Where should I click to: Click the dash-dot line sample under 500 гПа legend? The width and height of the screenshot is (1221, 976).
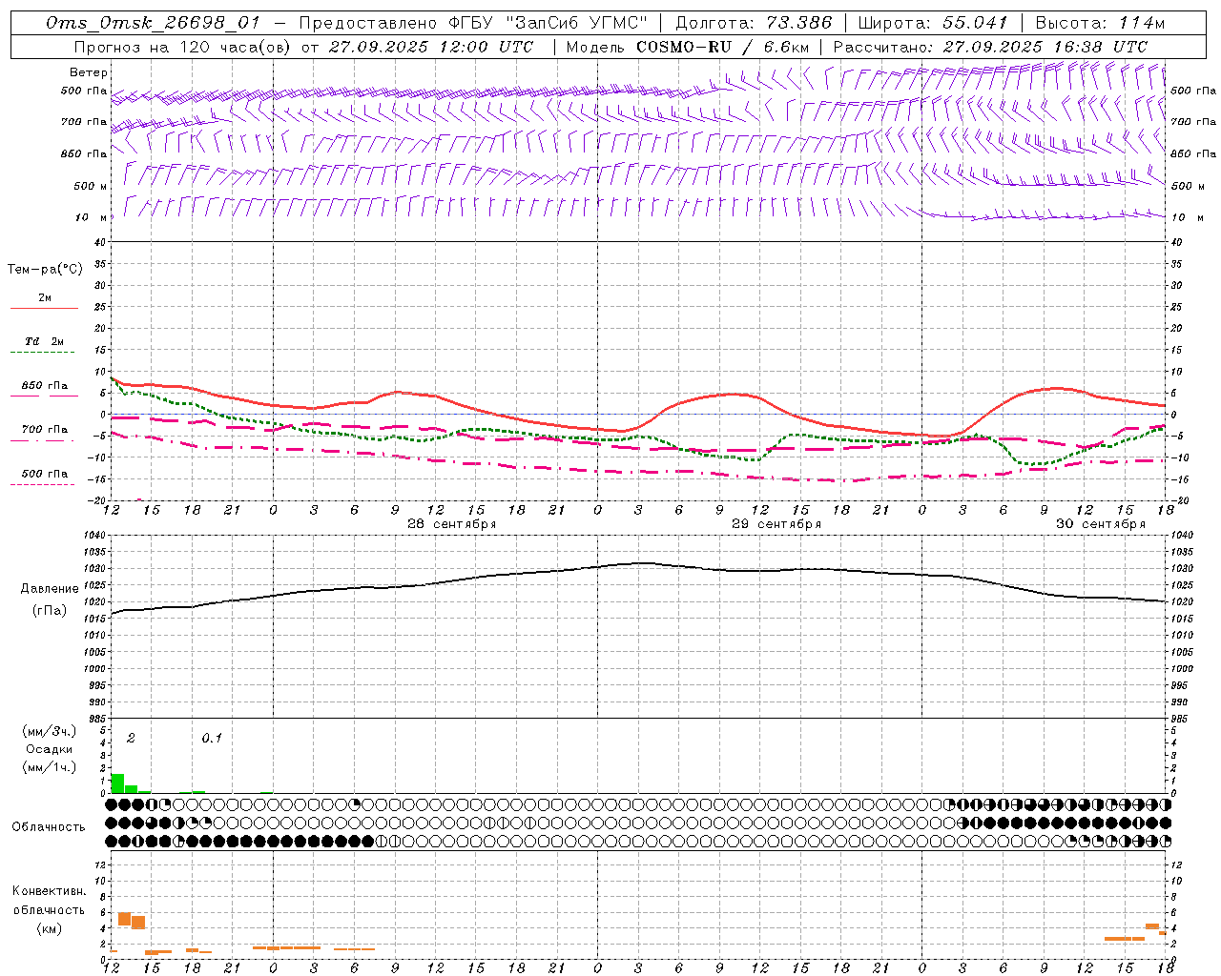[x=43, y=485]
